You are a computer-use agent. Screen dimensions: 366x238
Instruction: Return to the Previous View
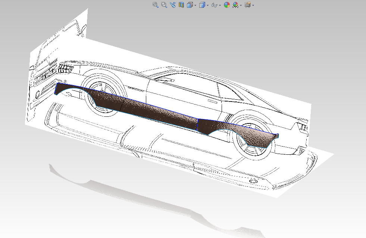click(x=172, y=5)
